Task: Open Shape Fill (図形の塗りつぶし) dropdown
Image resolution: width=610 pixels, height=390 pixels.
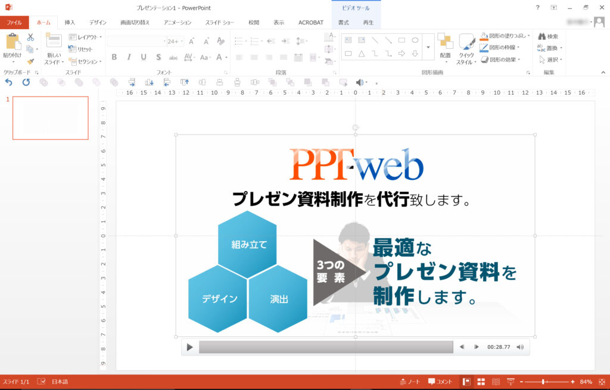Action: click(x=505, y=36)
